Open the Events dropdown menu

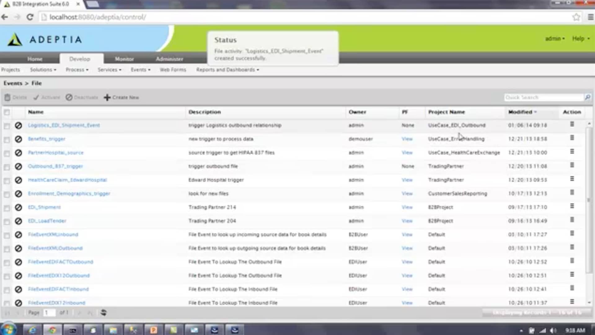pyautogui.click(x=140, y=70)
